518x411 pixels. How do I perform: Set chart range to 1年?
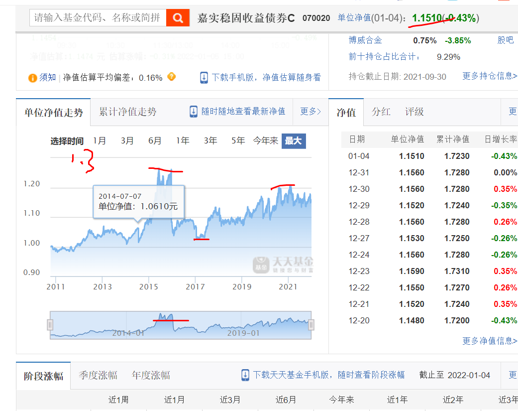183,141
